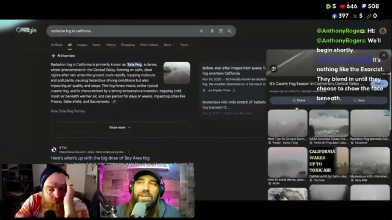Open 'It's Clearly Fog Season' preview title

coord(316,84)
